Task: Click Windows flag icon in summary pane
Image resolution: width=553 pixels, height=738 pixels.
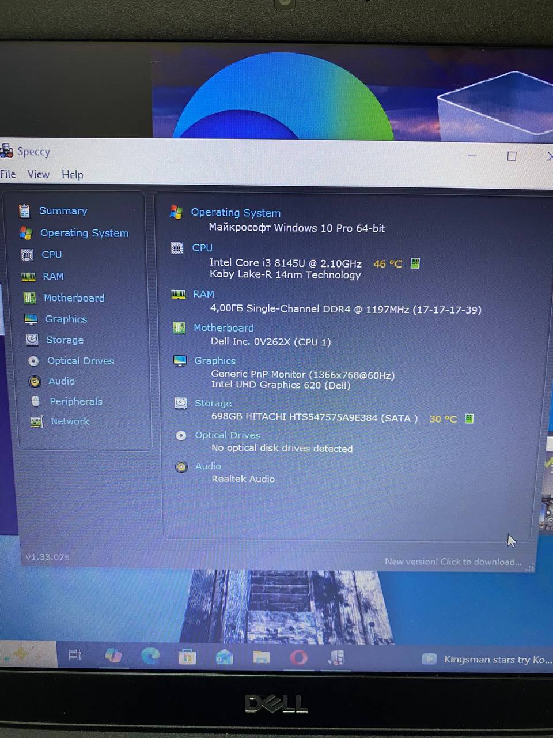Action: [176, 212]
